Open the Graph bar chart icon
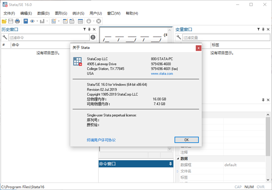Viewport: 272px width, 190px height. tap(42, 21)
